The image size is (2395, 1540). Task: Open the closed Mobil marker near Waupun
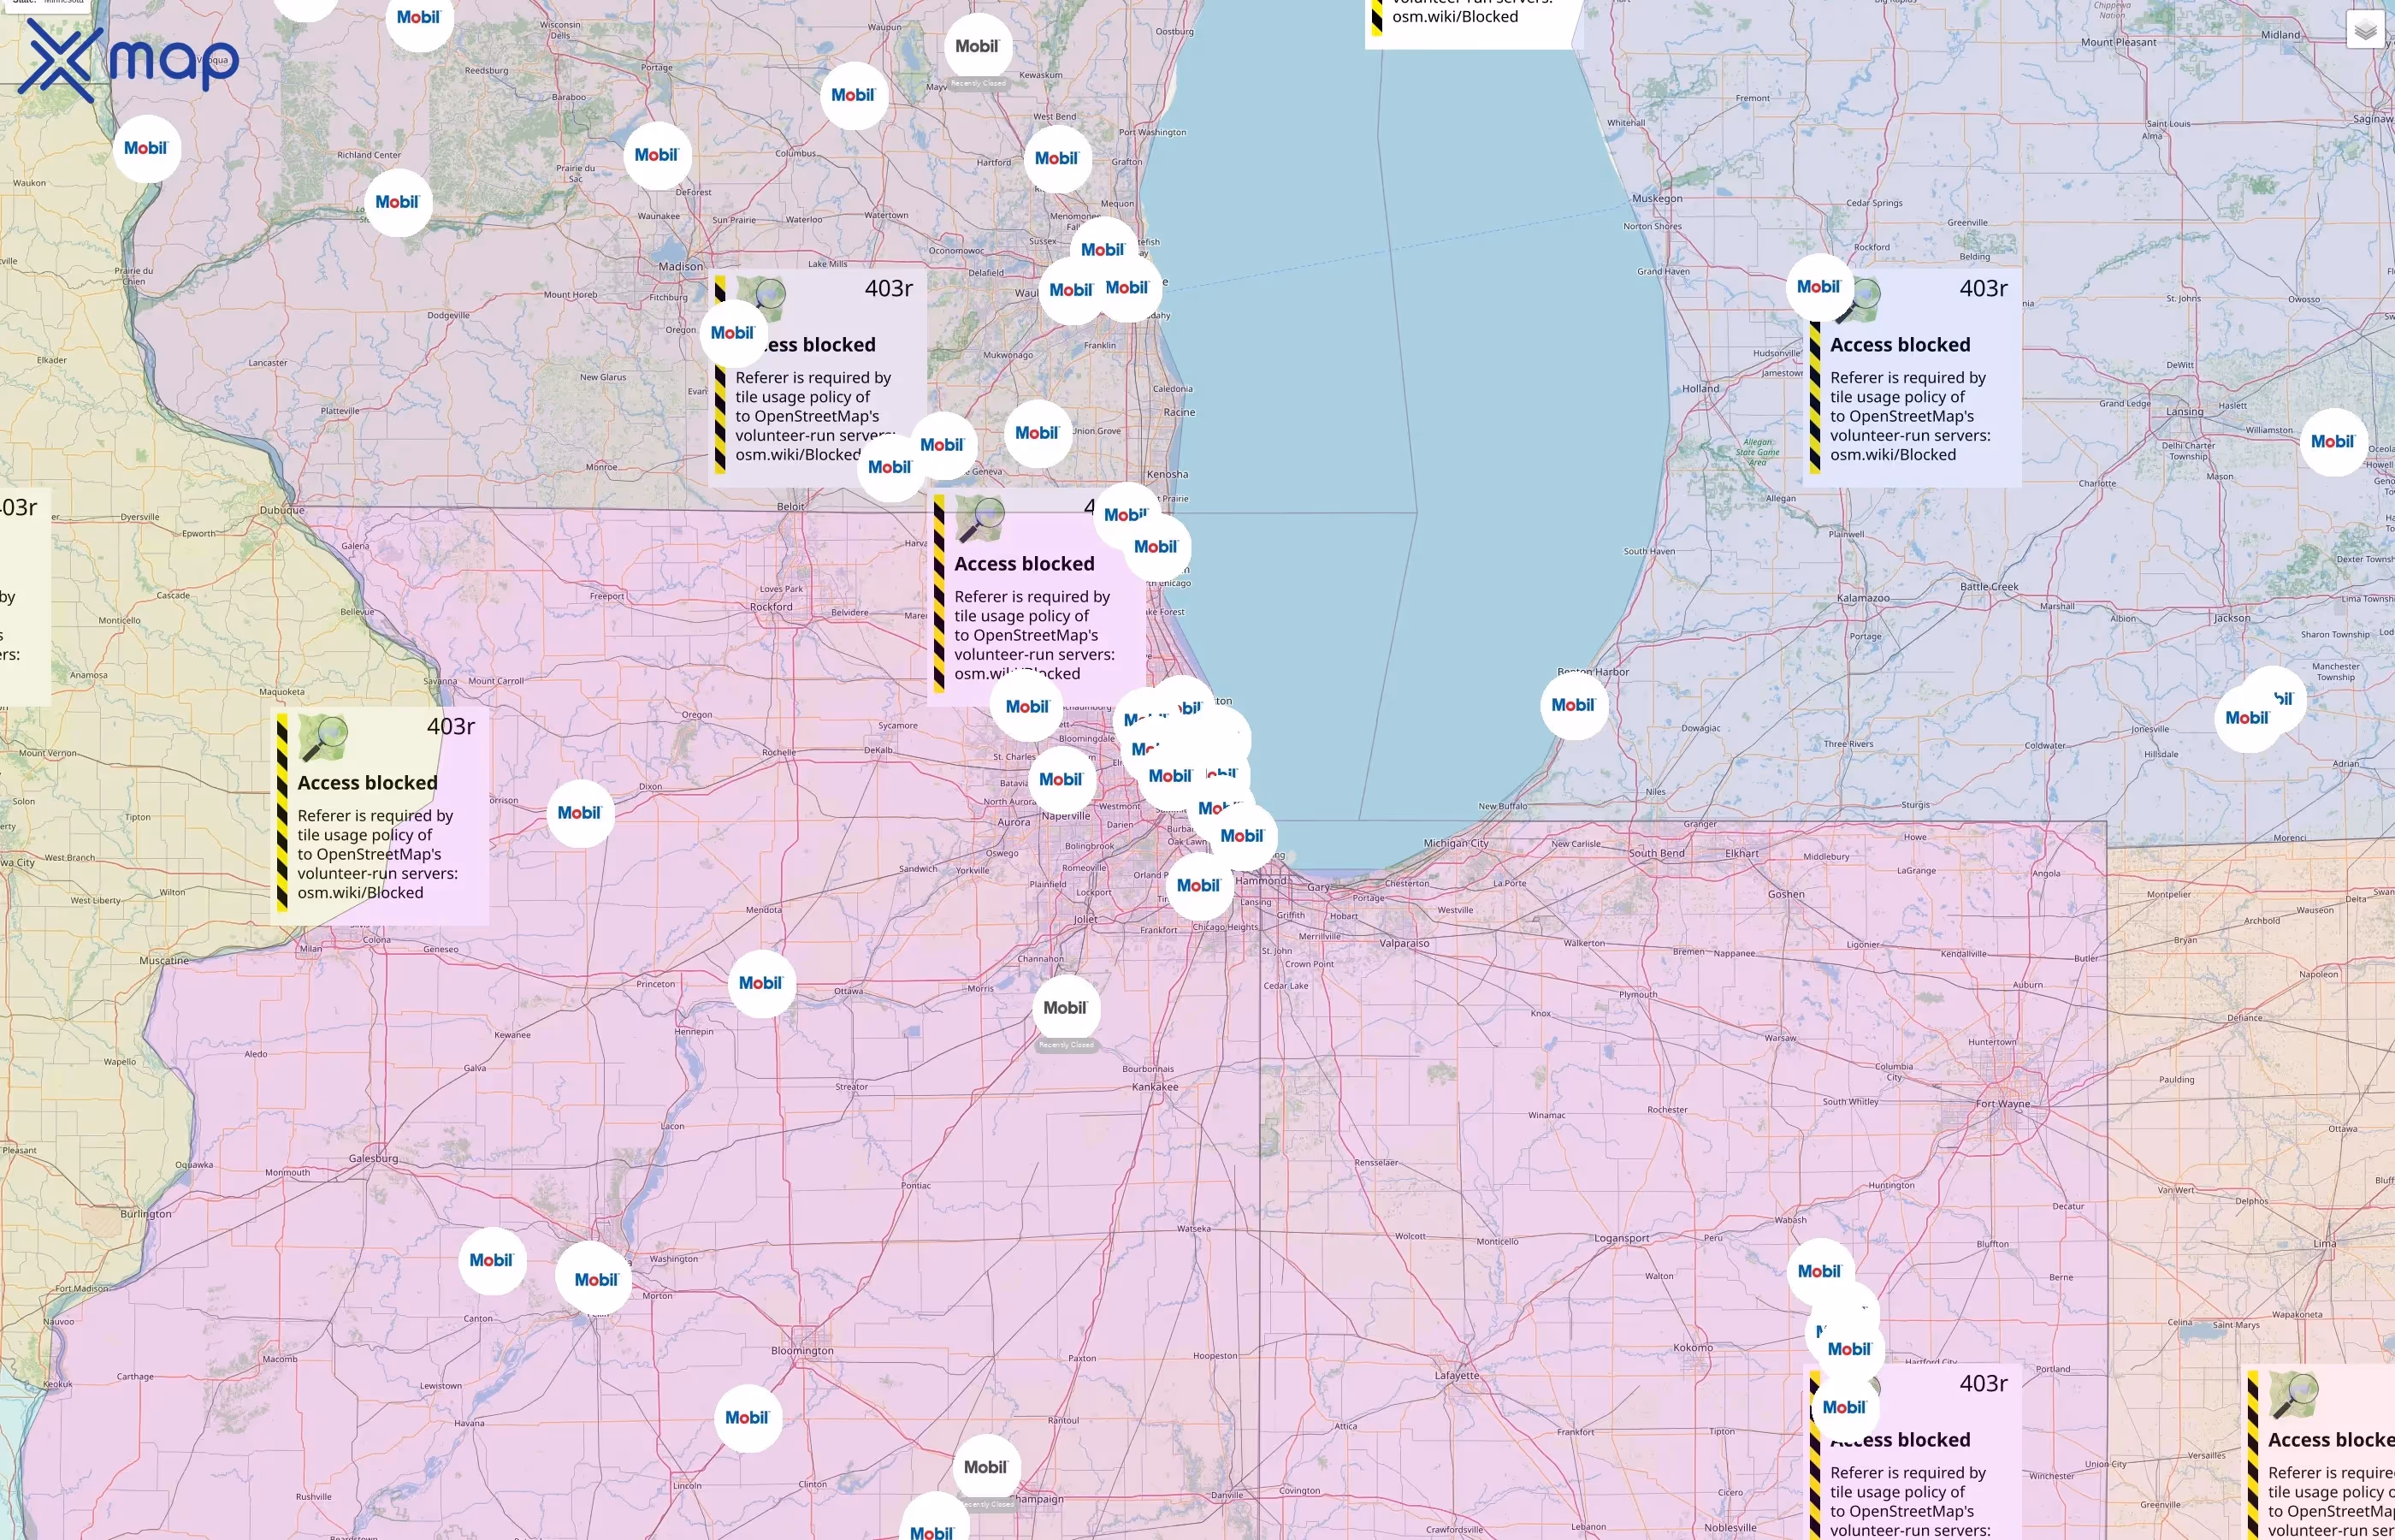(x=978, y=47)
